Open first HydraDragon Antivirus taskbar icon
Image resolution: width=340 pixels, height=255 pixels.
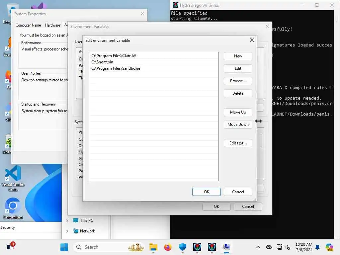point(197,247)
